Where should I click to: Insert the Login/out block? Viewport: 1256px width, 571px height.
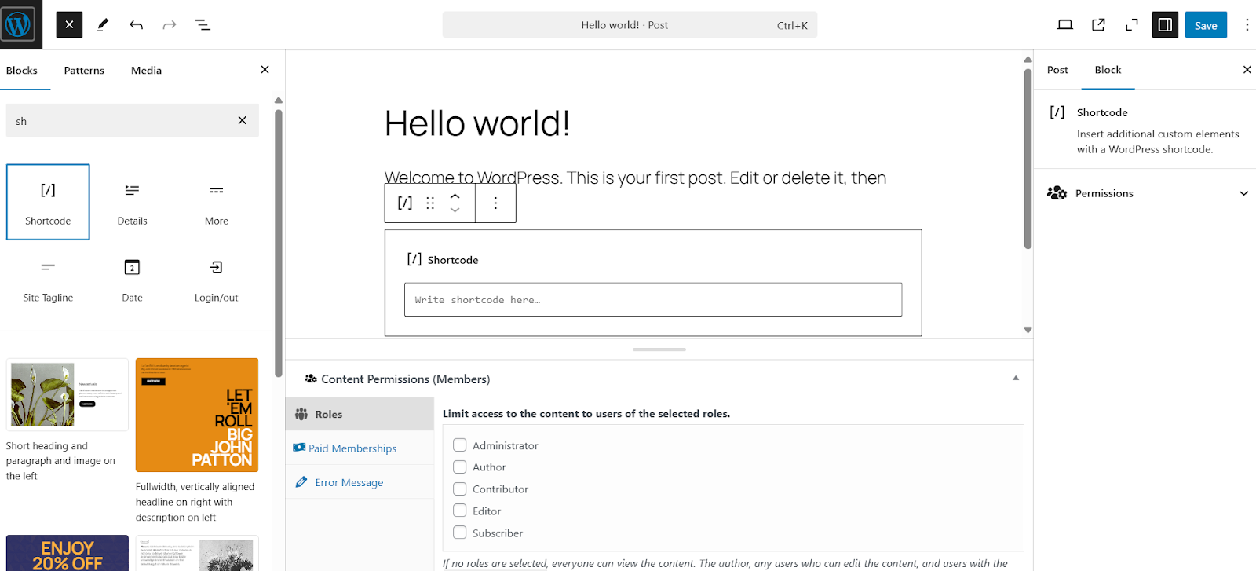coord(216,279)
